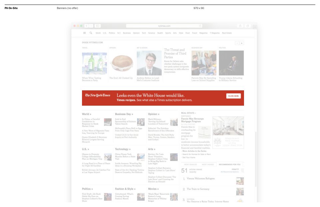Open the Sell Your Home link

pos(189,157)
